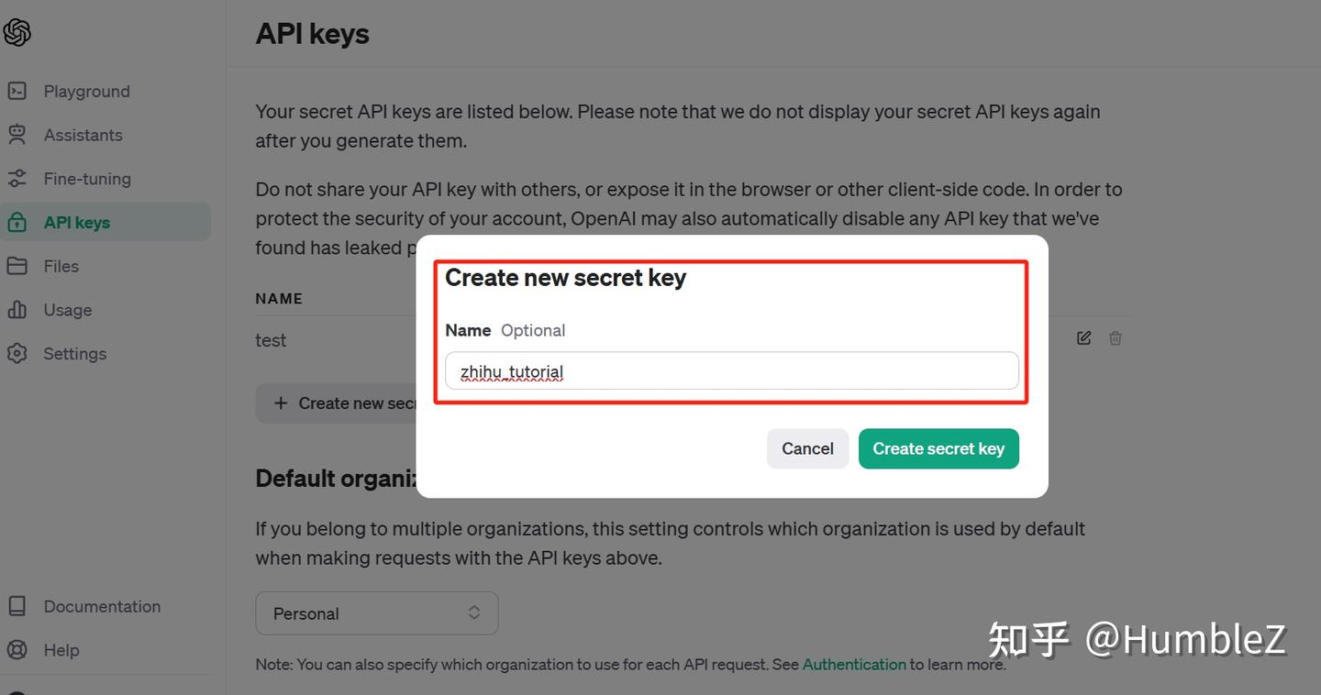Follow the Authentication link
The height and width of the screenshot is (695, 1321).
854,665
